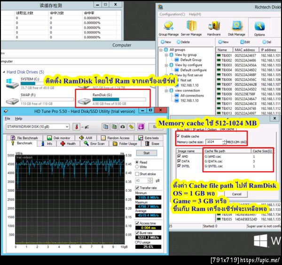Toggle the Access time checkbox
Screen dimensions: 282x265
tap(137, 223)
